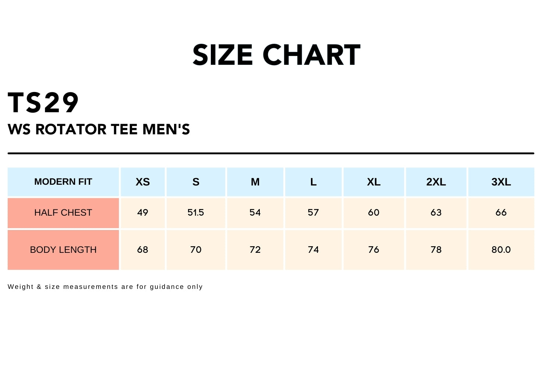Image resolution: width=552 pixels, height=368 pixels.
Task: Click the 74 body length value
Action: click(x=313, y=250)
